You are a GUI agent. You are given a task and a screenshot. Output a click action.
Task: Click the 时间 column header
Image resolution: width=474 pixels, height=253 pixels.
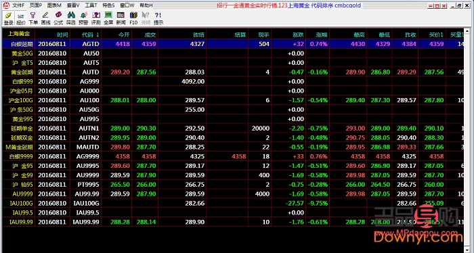click(62, 34)
